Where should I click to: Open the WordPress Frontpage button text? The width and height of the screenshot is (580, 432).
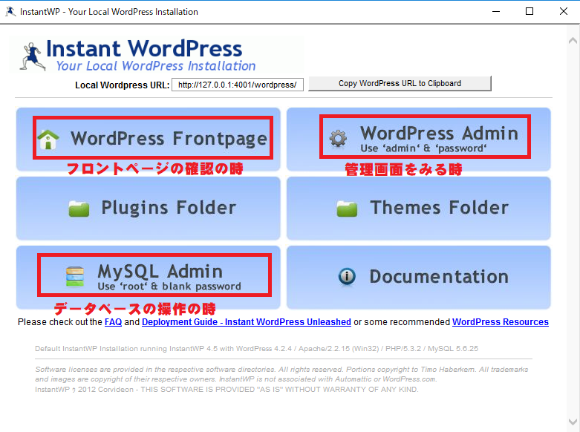[x=169, y=138]
